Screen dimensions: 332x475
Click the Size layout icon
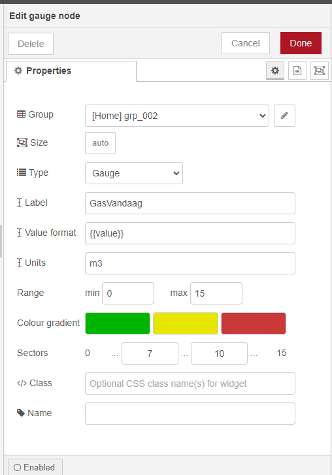pyautogui.click(x=22, y=142)
